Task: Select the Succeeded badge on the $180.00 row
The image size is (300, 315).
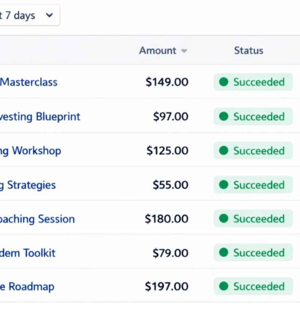Action: (253, 219)
